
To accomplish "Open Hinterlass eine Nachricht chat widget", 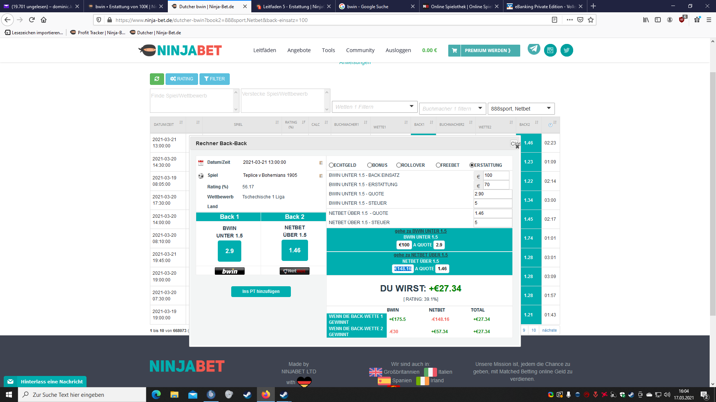I will click(x=45, y=382).
